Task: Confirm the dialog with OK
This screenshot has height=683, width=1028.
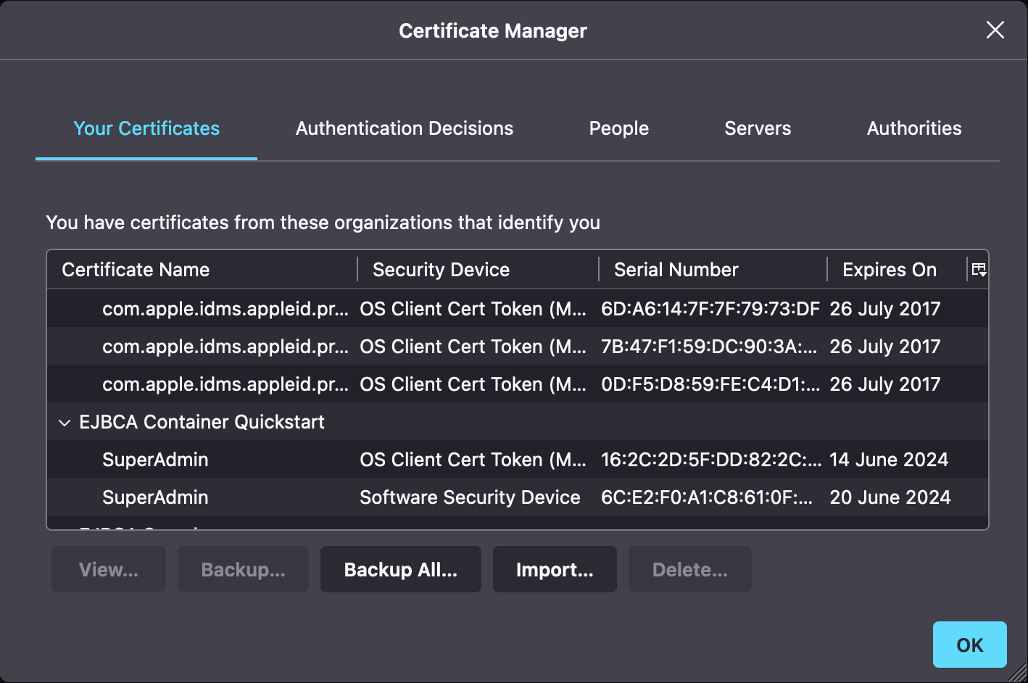Action: [969, 645]
